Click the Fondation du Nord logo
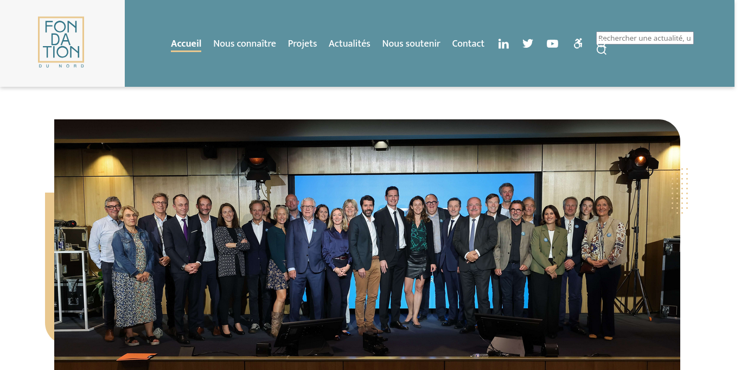This screenshot has height=370, width=741. [61, 42]
